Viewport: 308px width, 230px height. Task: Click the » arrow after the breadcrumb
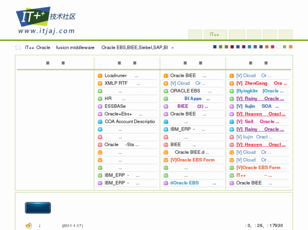point(172,48)
